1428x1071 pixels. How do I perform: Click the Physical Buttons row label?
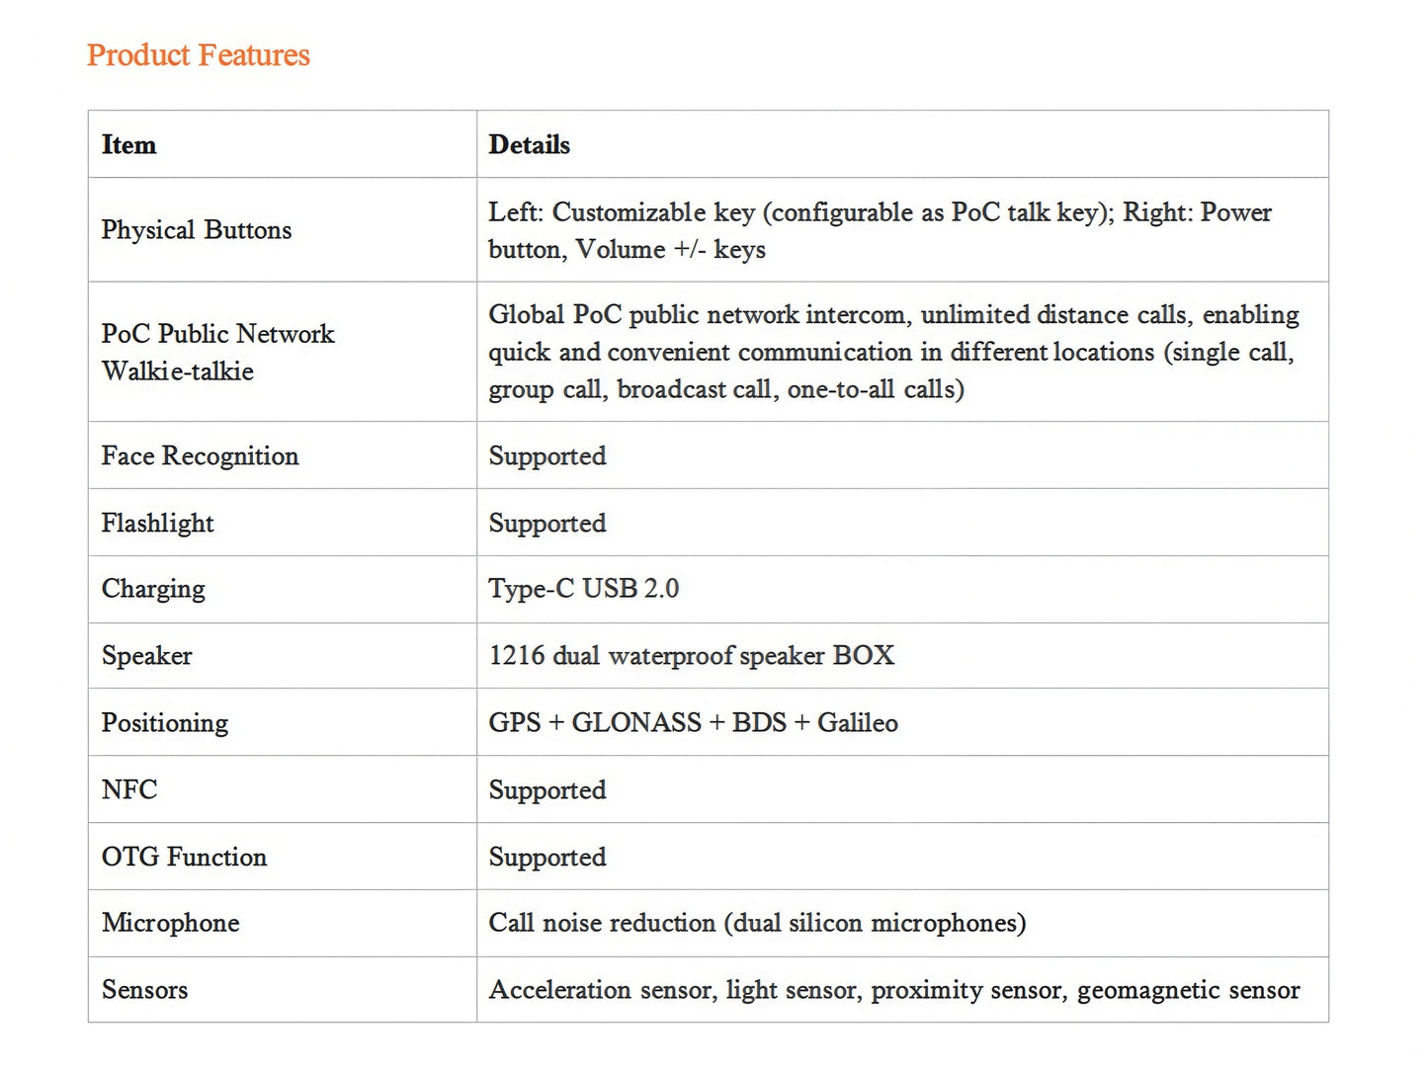coord(197,230)
